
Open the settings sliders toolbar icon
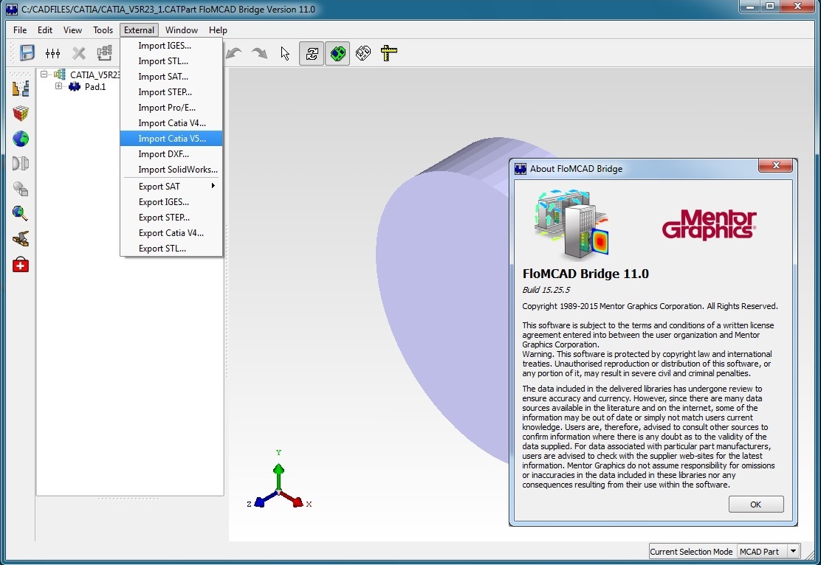pyautogui.click(x=52, y=53)
